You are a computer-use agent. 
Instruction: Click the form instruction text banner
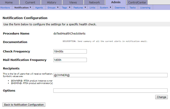pos(86,24)
